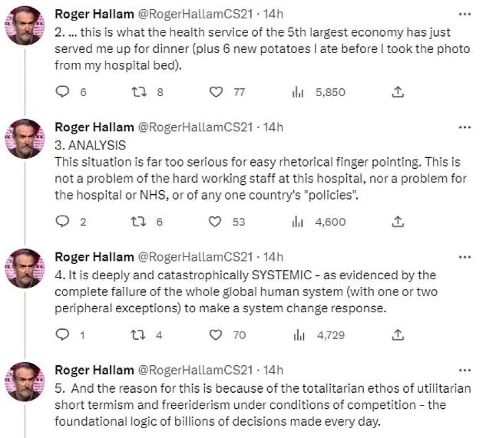486x438 pixels.
Task: Open the share icon on the ANALYSIS tweet
Action: (398, 222)
